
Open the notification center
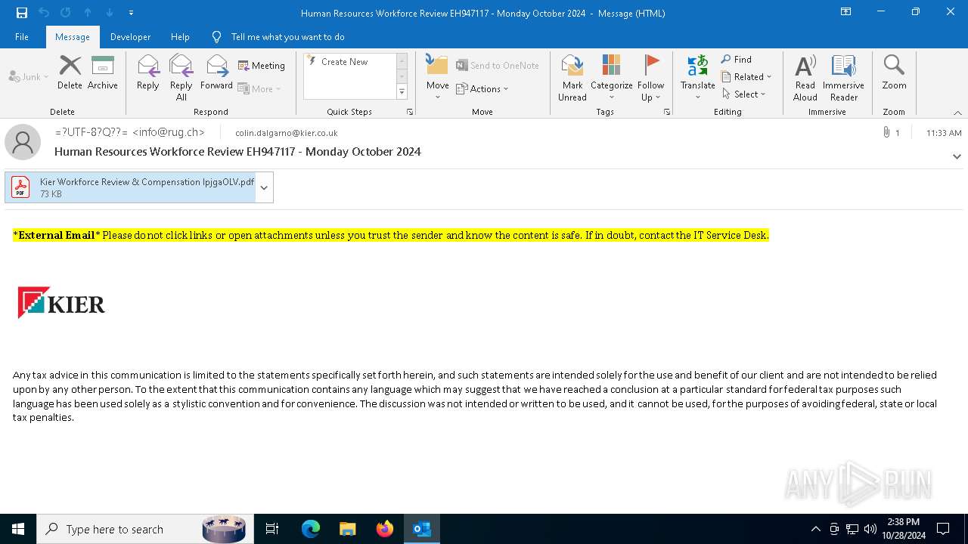point(943,529)
